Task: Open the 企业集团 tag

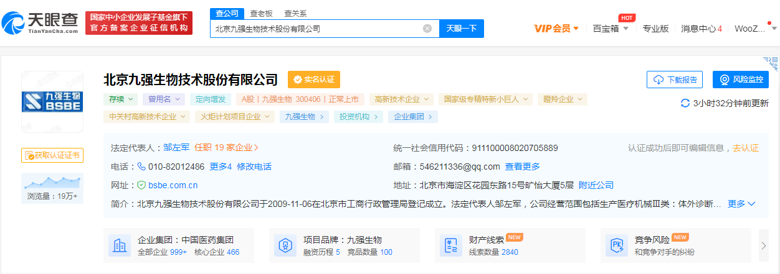Action: point(413,116)
